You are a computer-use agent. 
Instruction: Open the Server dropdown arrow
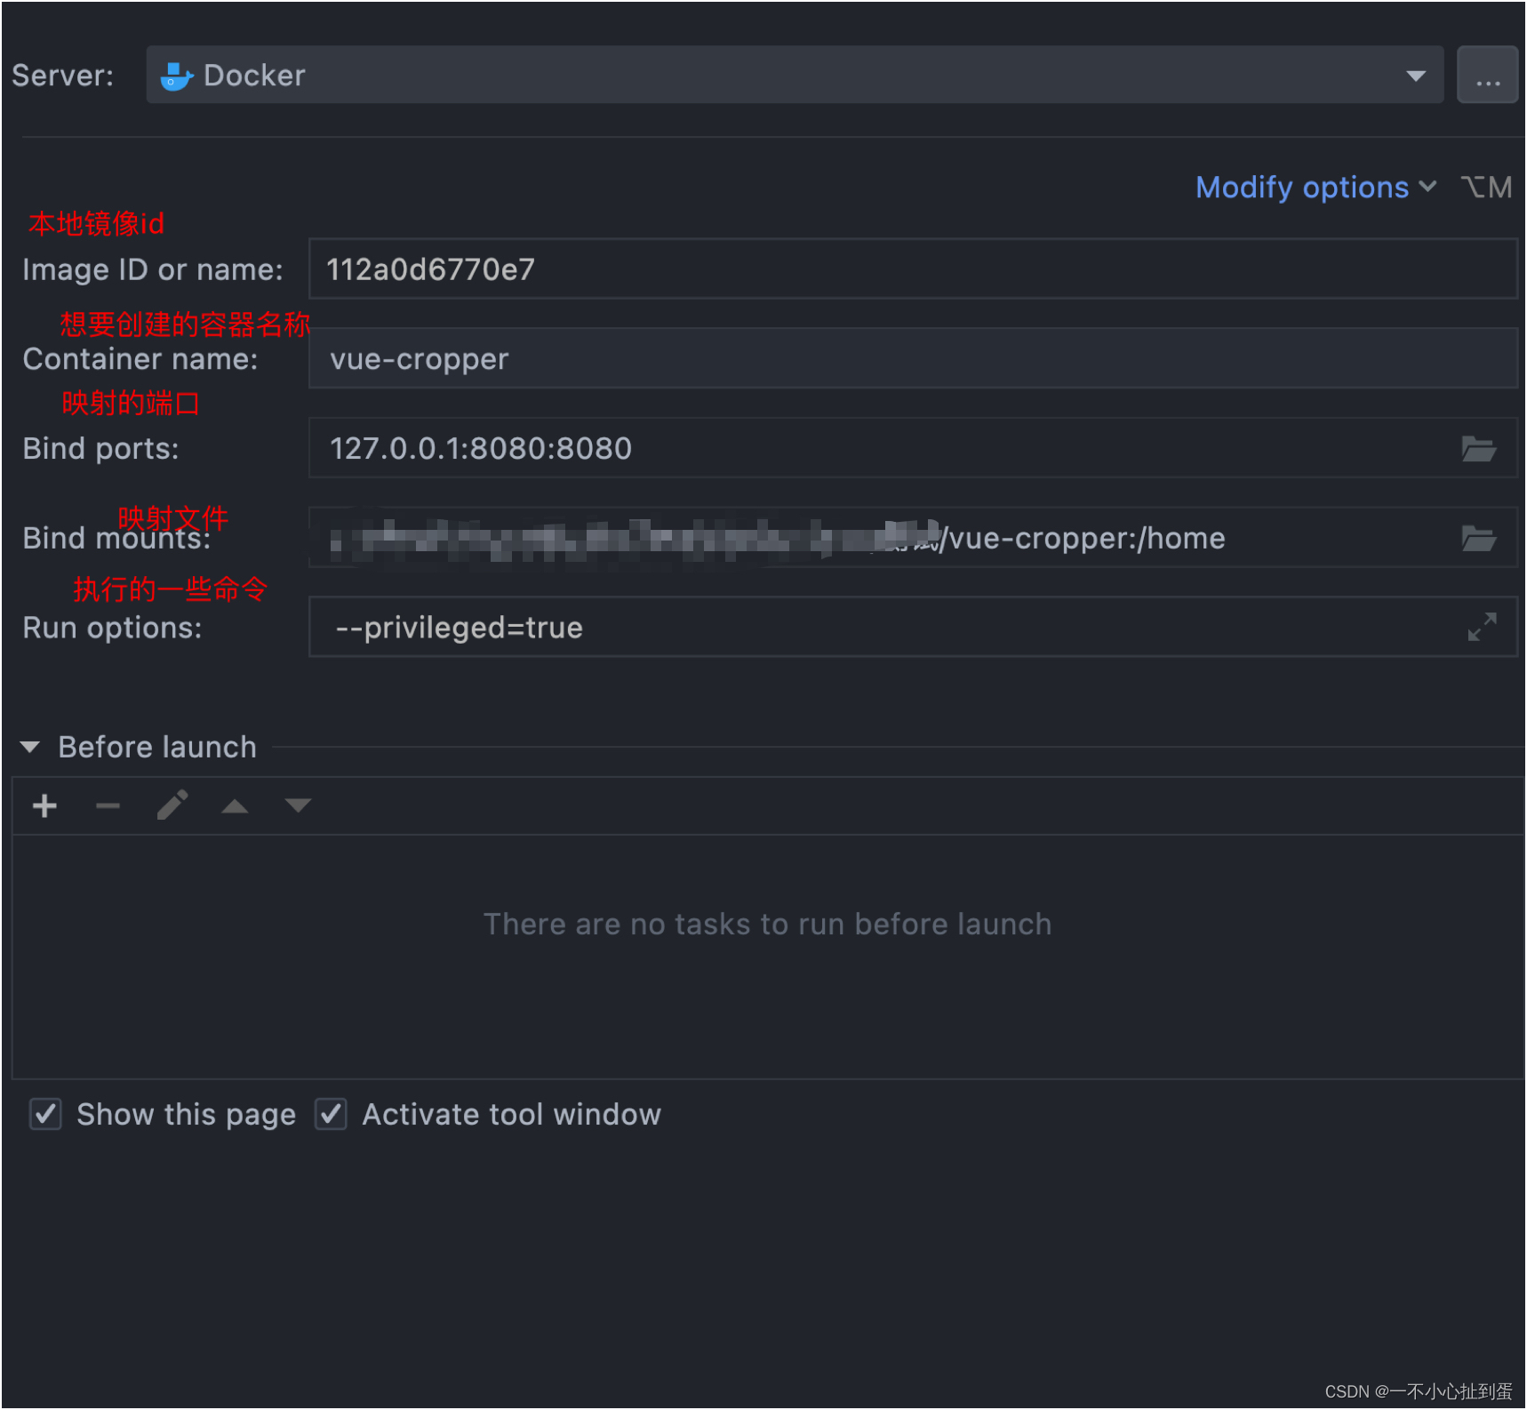(x=1416, y=76)
